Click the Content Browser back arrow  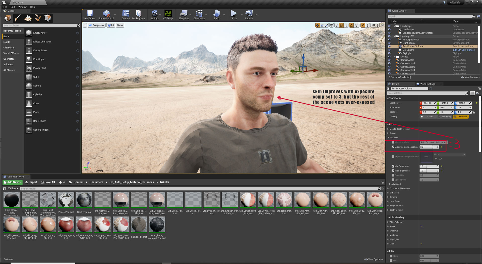point(60,182)
